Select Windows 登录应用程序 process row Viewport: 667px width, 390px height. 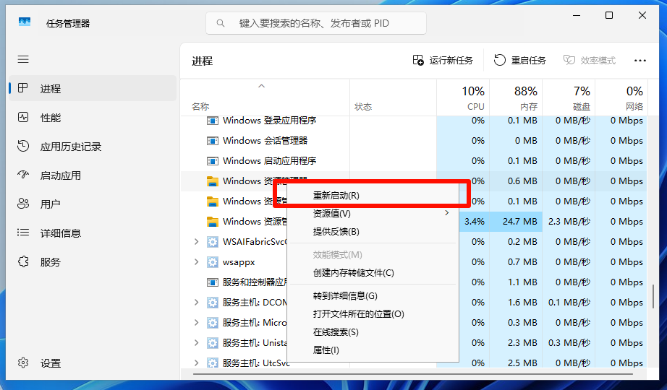[414, 120]
